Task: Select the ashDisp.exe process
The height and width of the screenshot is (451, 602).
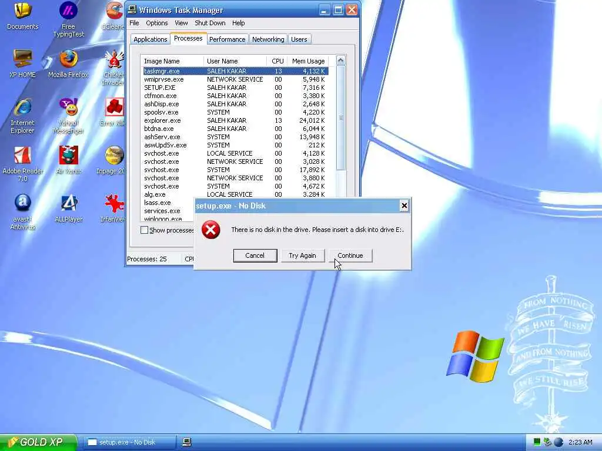Action: (x=235, y=105)
